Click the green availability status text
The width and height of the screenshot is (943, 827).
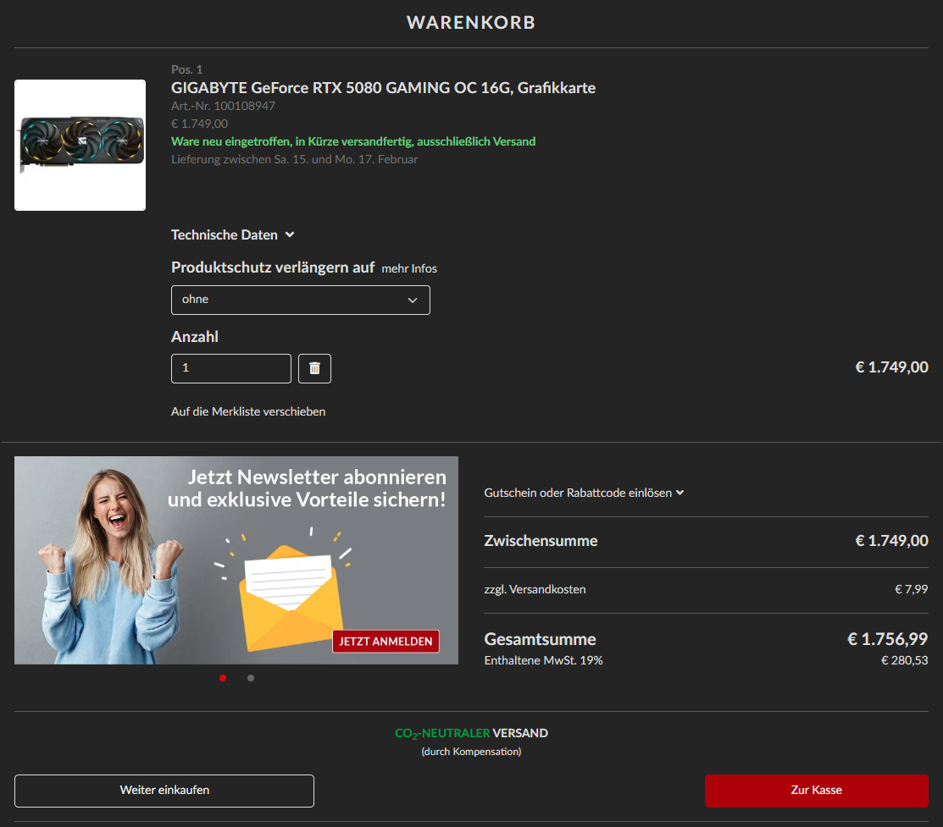pyautogui.click(x=353, y=141)
